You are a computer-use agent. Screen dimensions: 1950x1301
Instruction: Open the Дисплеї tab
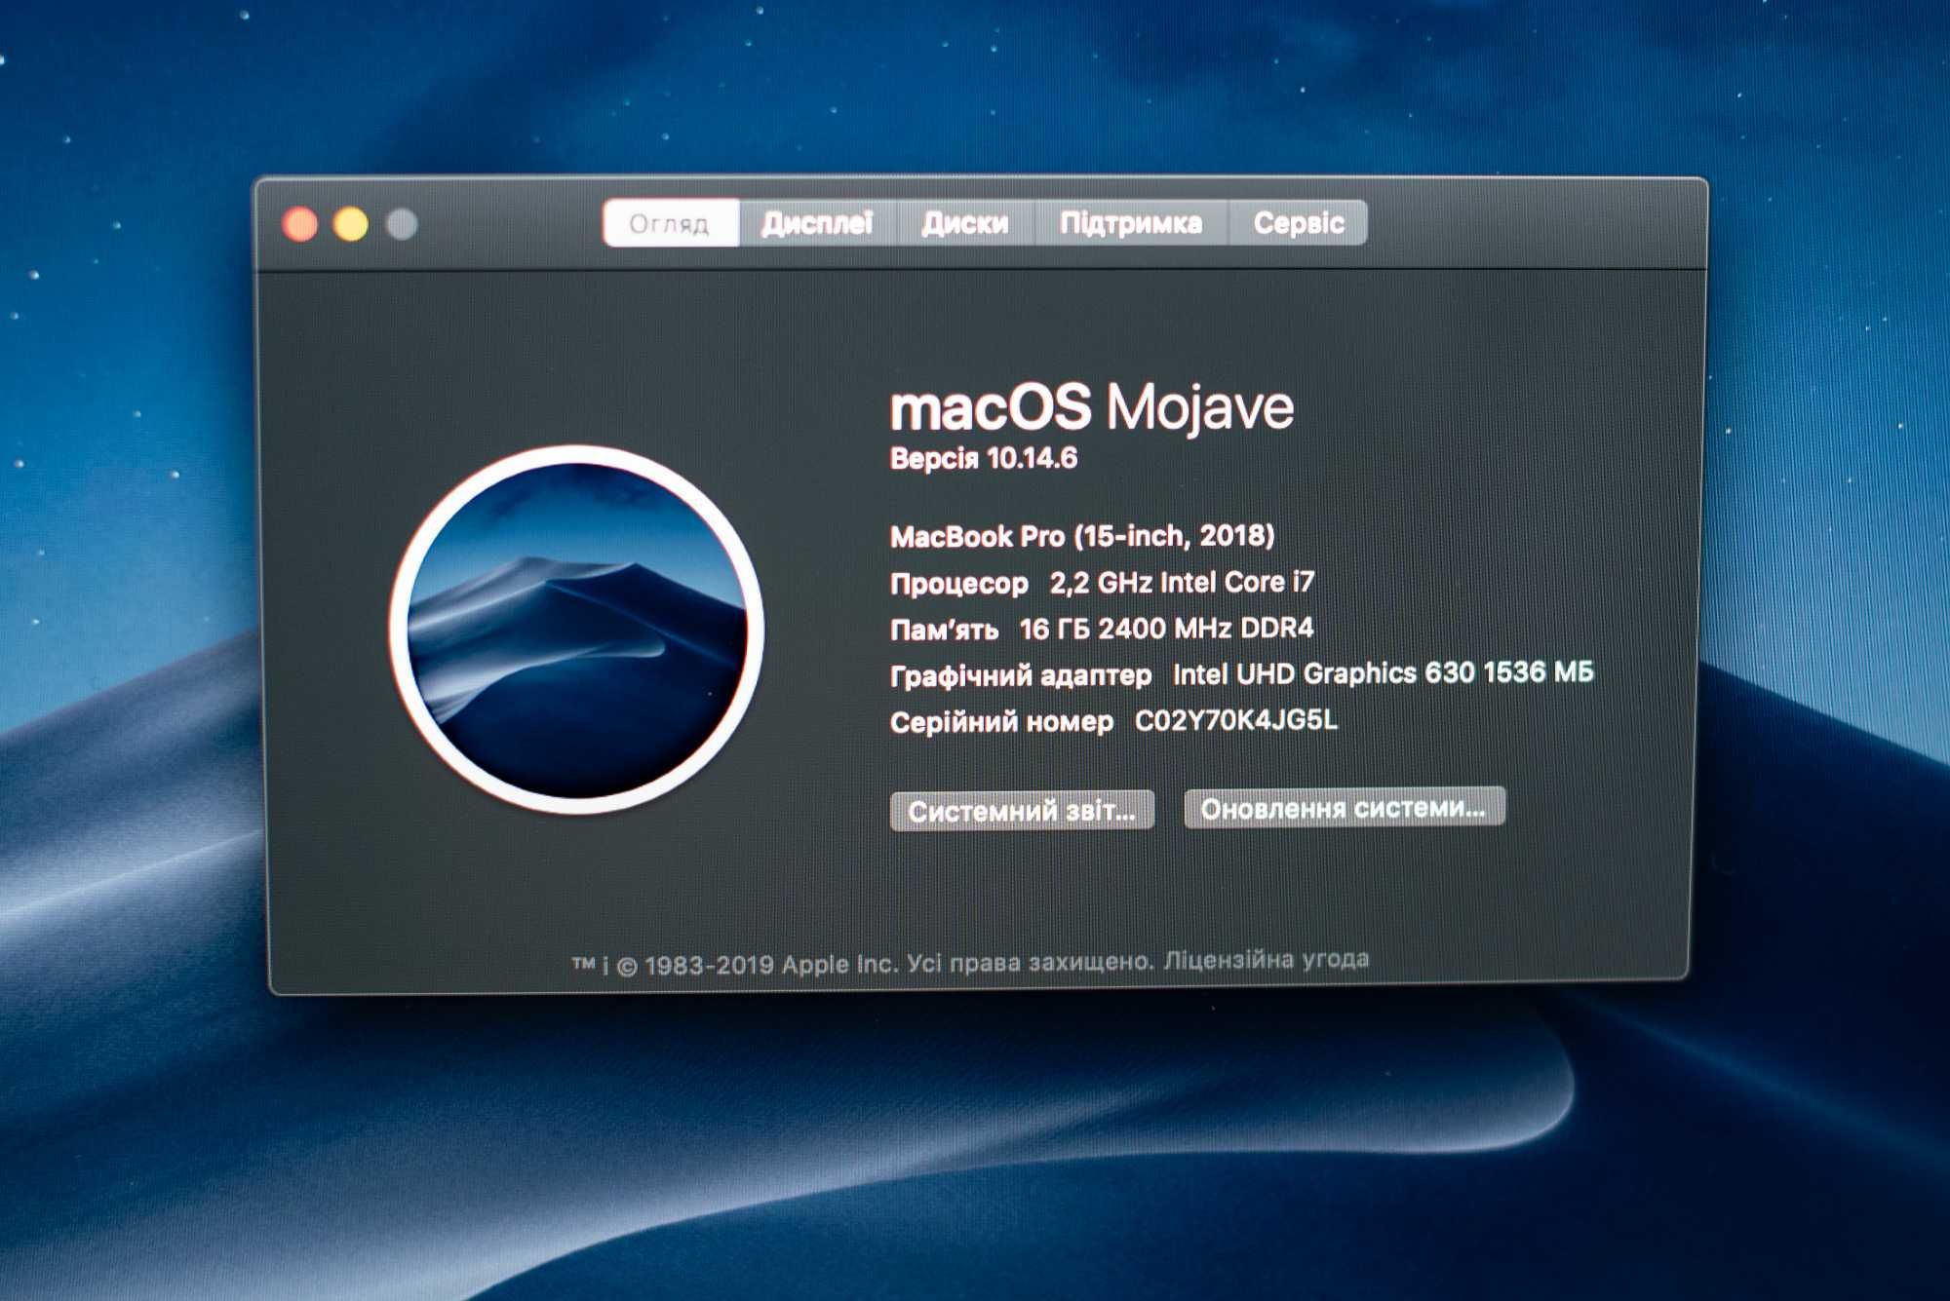tap(817, 223)
